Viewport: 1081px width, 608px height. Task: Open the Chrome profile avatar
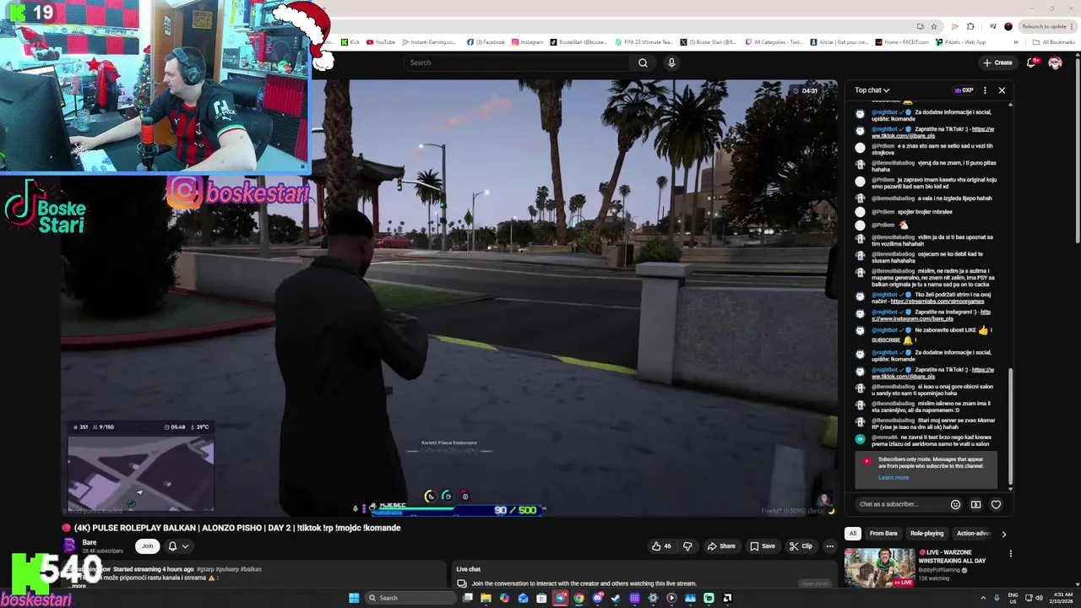point(1008,26)
